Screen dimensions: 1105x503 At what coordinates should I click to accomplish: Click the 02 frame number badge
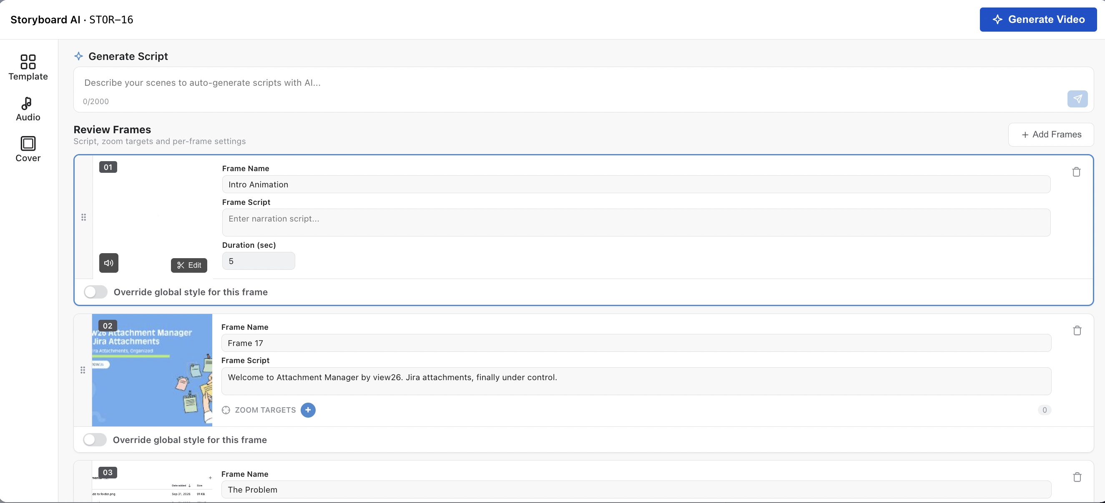108,326
